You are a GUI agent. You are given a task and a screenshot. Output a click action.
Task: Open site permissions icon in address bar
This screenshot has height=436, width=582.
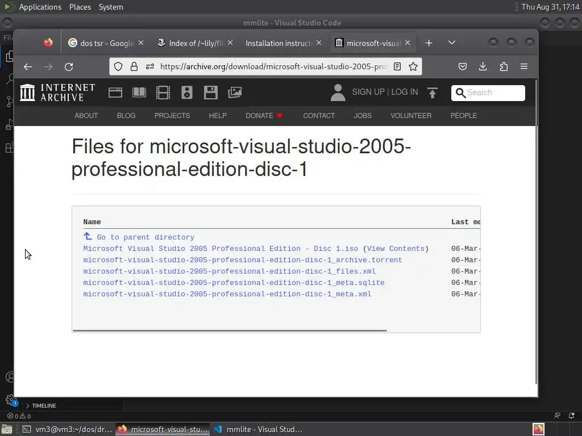(x=150, y=66)
